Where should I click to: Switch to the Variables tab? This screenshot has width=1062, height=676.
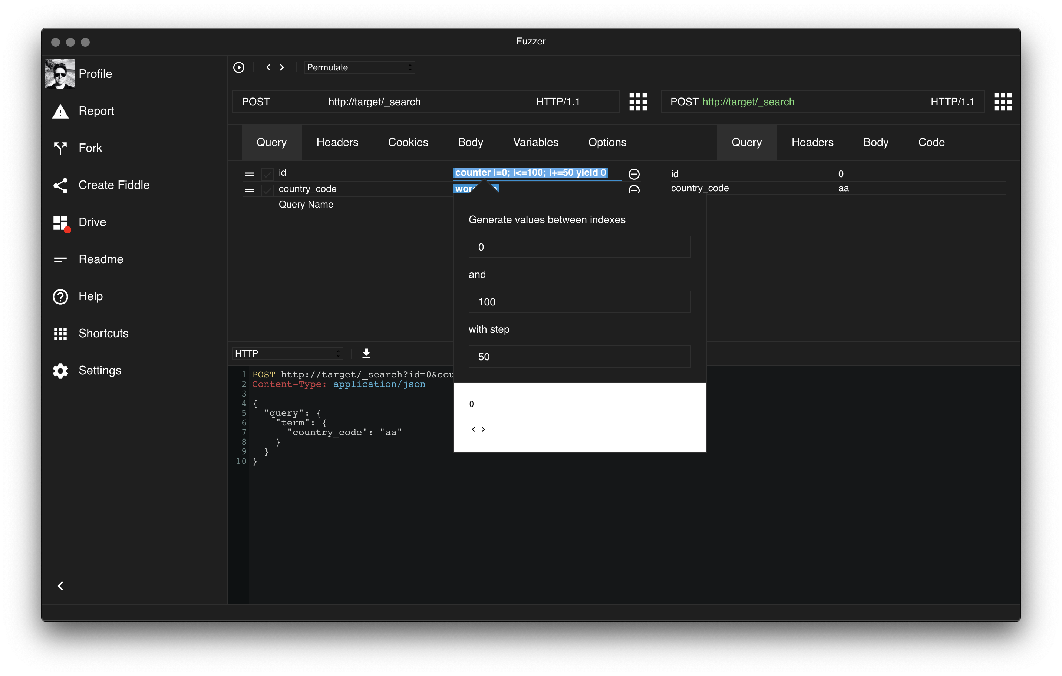[535, 142]
